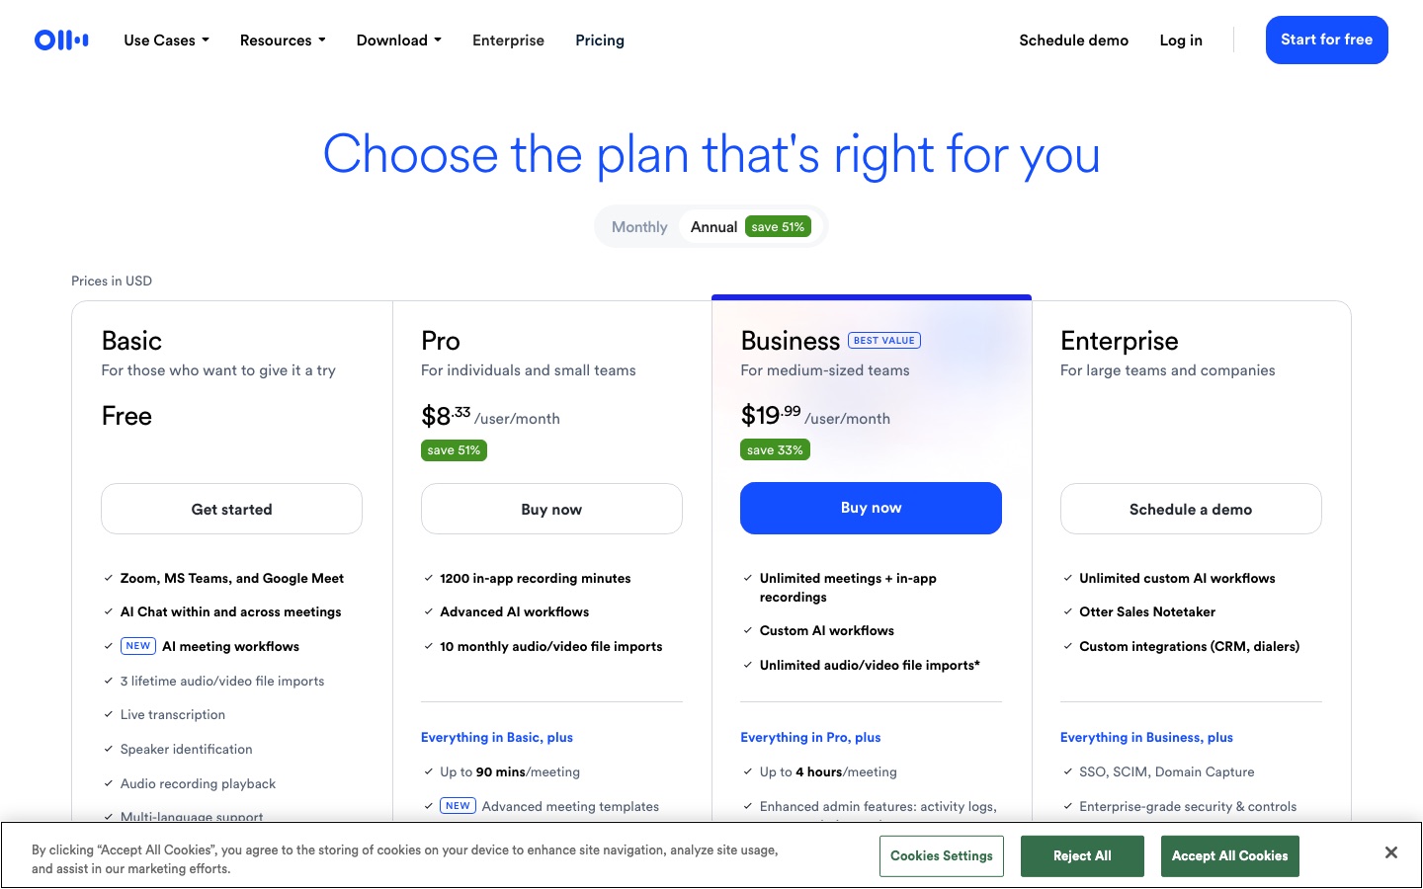The height and width of the screenshot is (889, 1423).
Task: Click the BEST VALUE badge on Business plan
Action: click(x=884, y=341)
